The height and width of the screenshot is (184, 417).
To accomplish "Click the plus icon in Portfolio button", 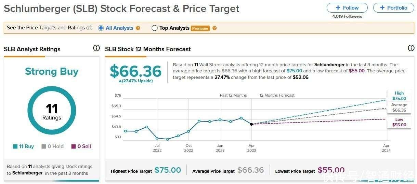I will point(382,8).
